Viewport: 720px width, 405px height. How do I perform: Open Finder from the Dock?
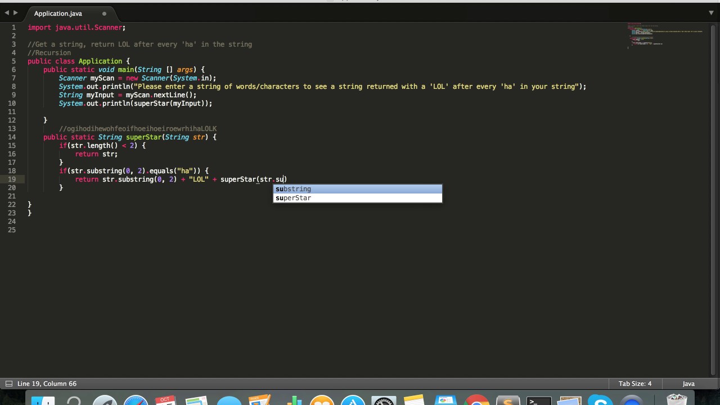(43, 400)
